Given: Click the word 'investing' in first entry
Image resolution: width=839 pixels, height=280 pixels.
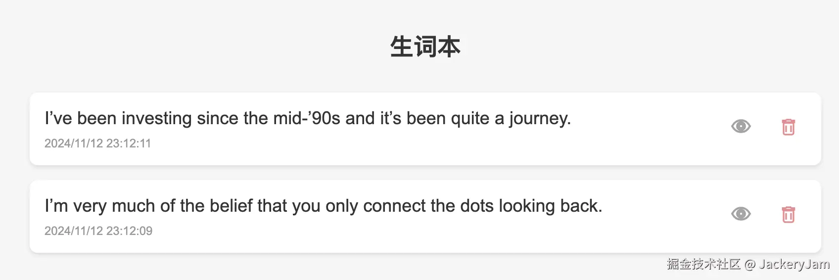Looking at the screenshot, I should (x=156, y=119).
